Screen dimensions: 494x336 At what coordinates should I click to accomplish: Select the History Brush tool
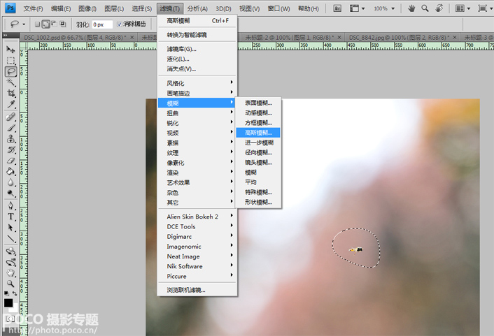10,149
